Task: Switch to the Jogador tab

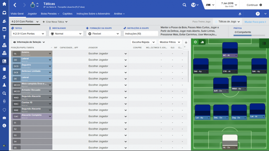Action: (x=32, y=14)
